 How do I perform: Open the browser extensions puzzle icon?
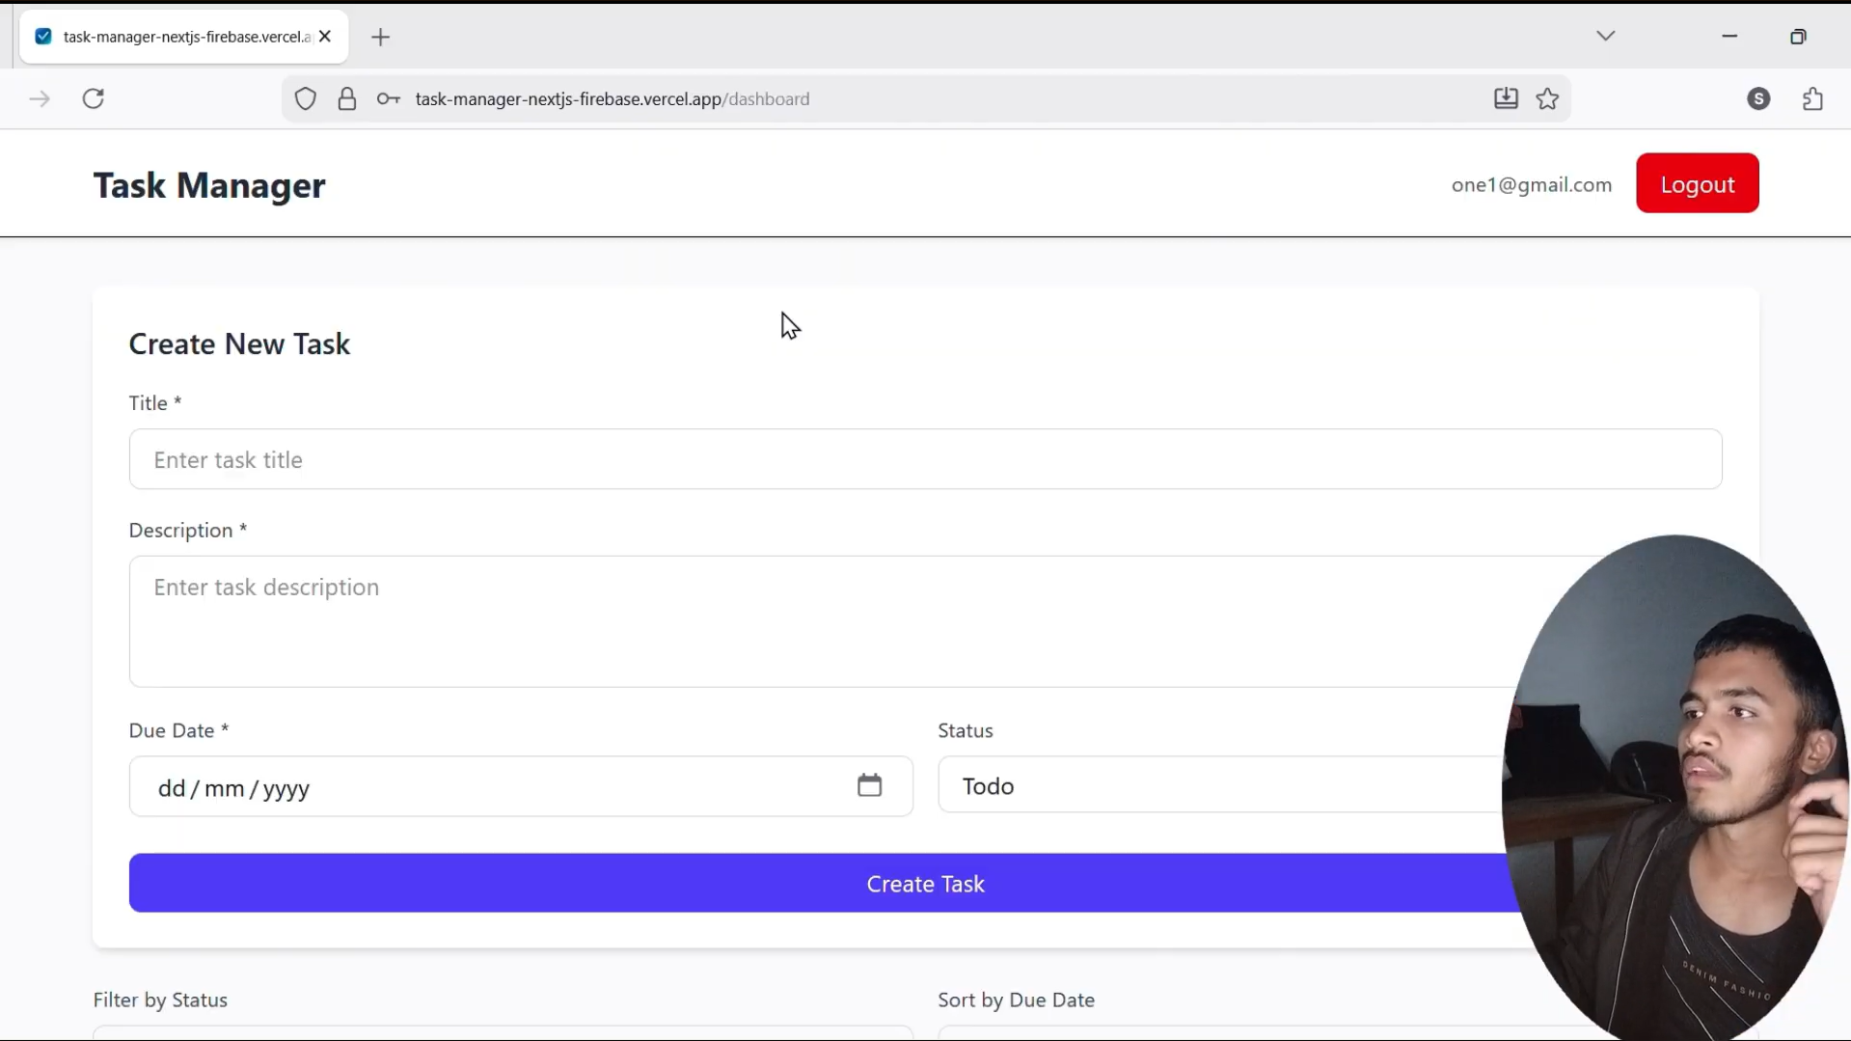click(x=1812, y=98)
